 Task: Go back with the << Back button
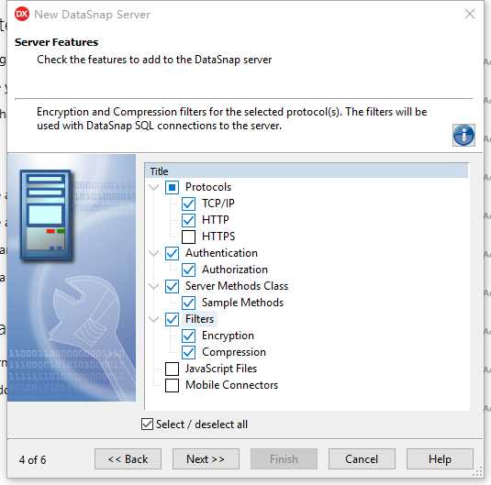point(128,459)
